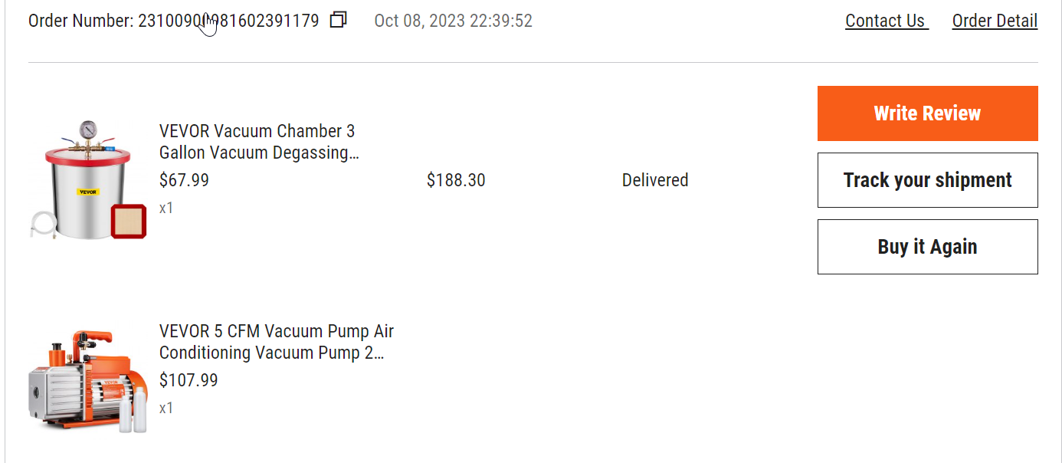Viewport: 1062px width, 463px height.
Task: Click the Write Review button
Action: pyautogui.click(x=927, y=113)
